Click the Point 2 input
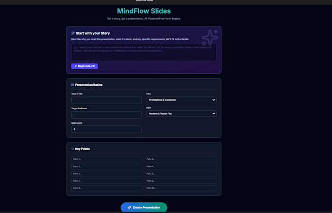This screenshot has width=332, height=213. click(181, 159)
